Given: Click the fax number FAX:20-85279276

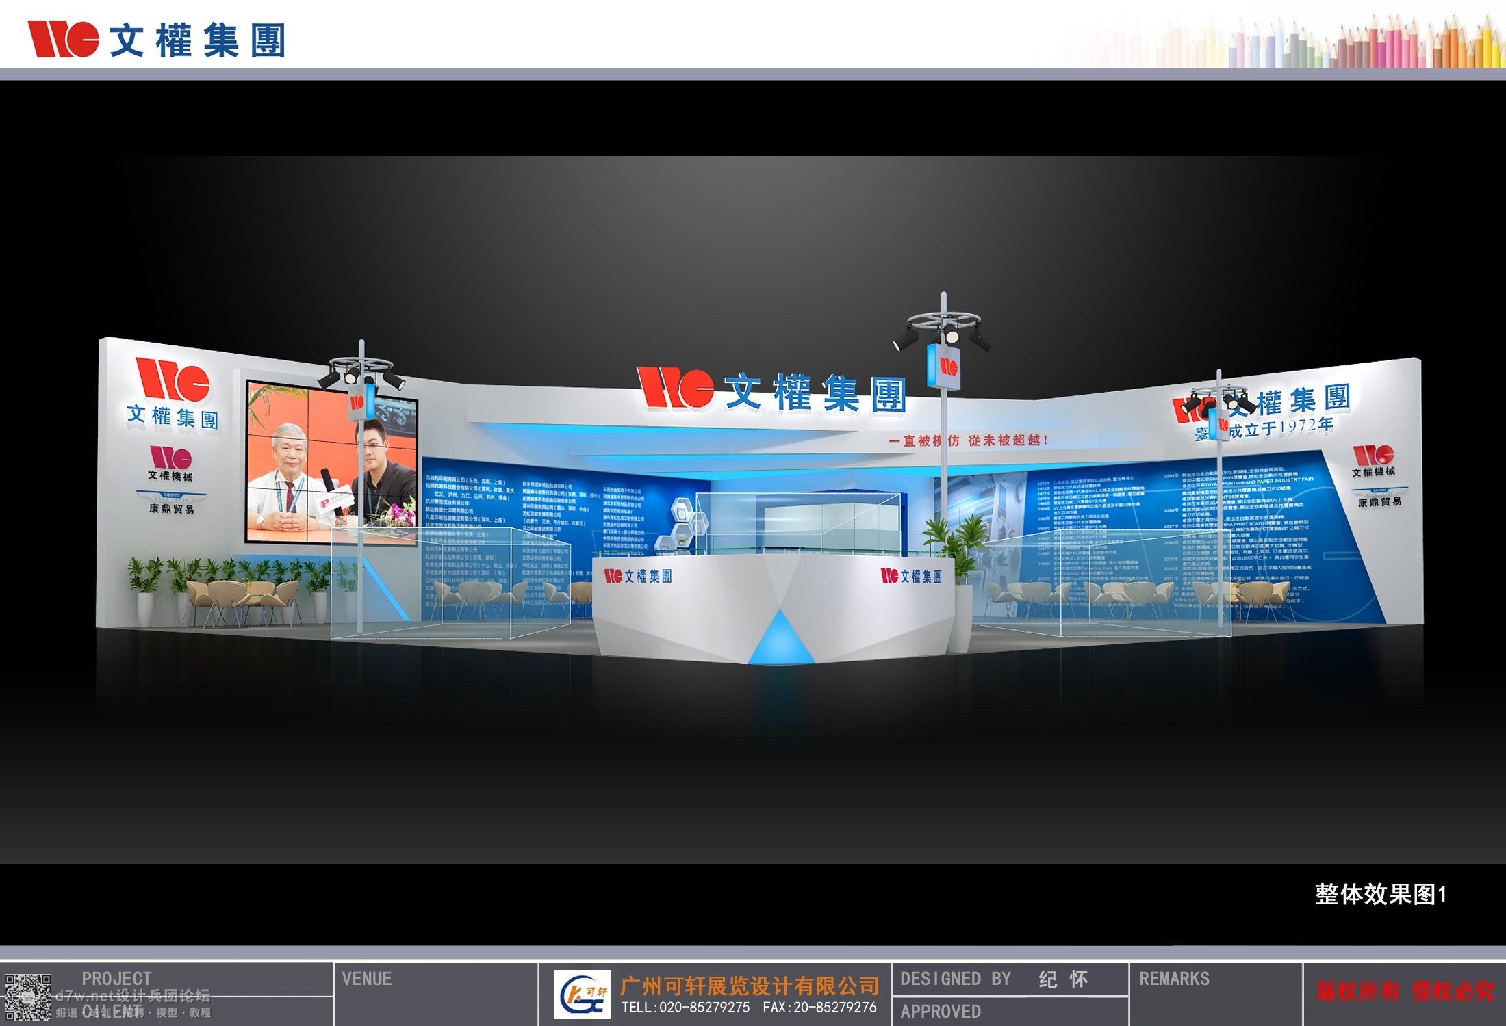Looking at the screenshot, I should click(819, 1008).
